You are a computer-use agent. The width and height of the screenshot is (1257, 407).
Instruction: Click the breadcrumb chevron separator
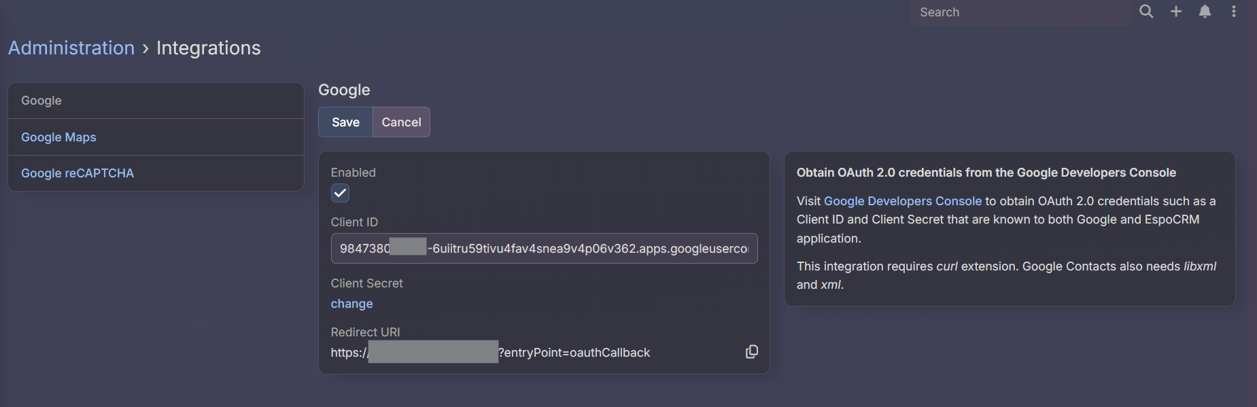click(145, 48)
